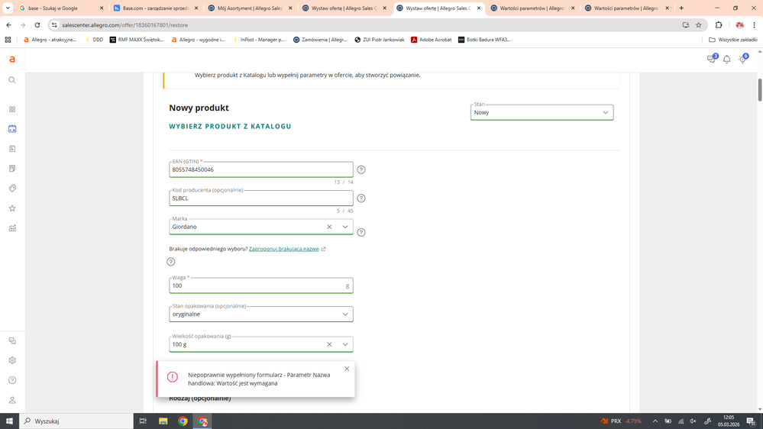Open the messages icon in top bar
The height and width of the screenshot is (429, 763).
[x=711, y=60]
